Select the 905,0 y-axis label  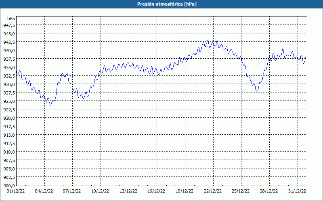click(9, 168)
